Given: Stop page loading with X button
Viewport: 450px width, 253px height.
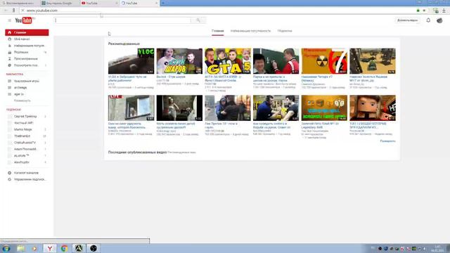Looking at the screenshot, I should 22,11.
